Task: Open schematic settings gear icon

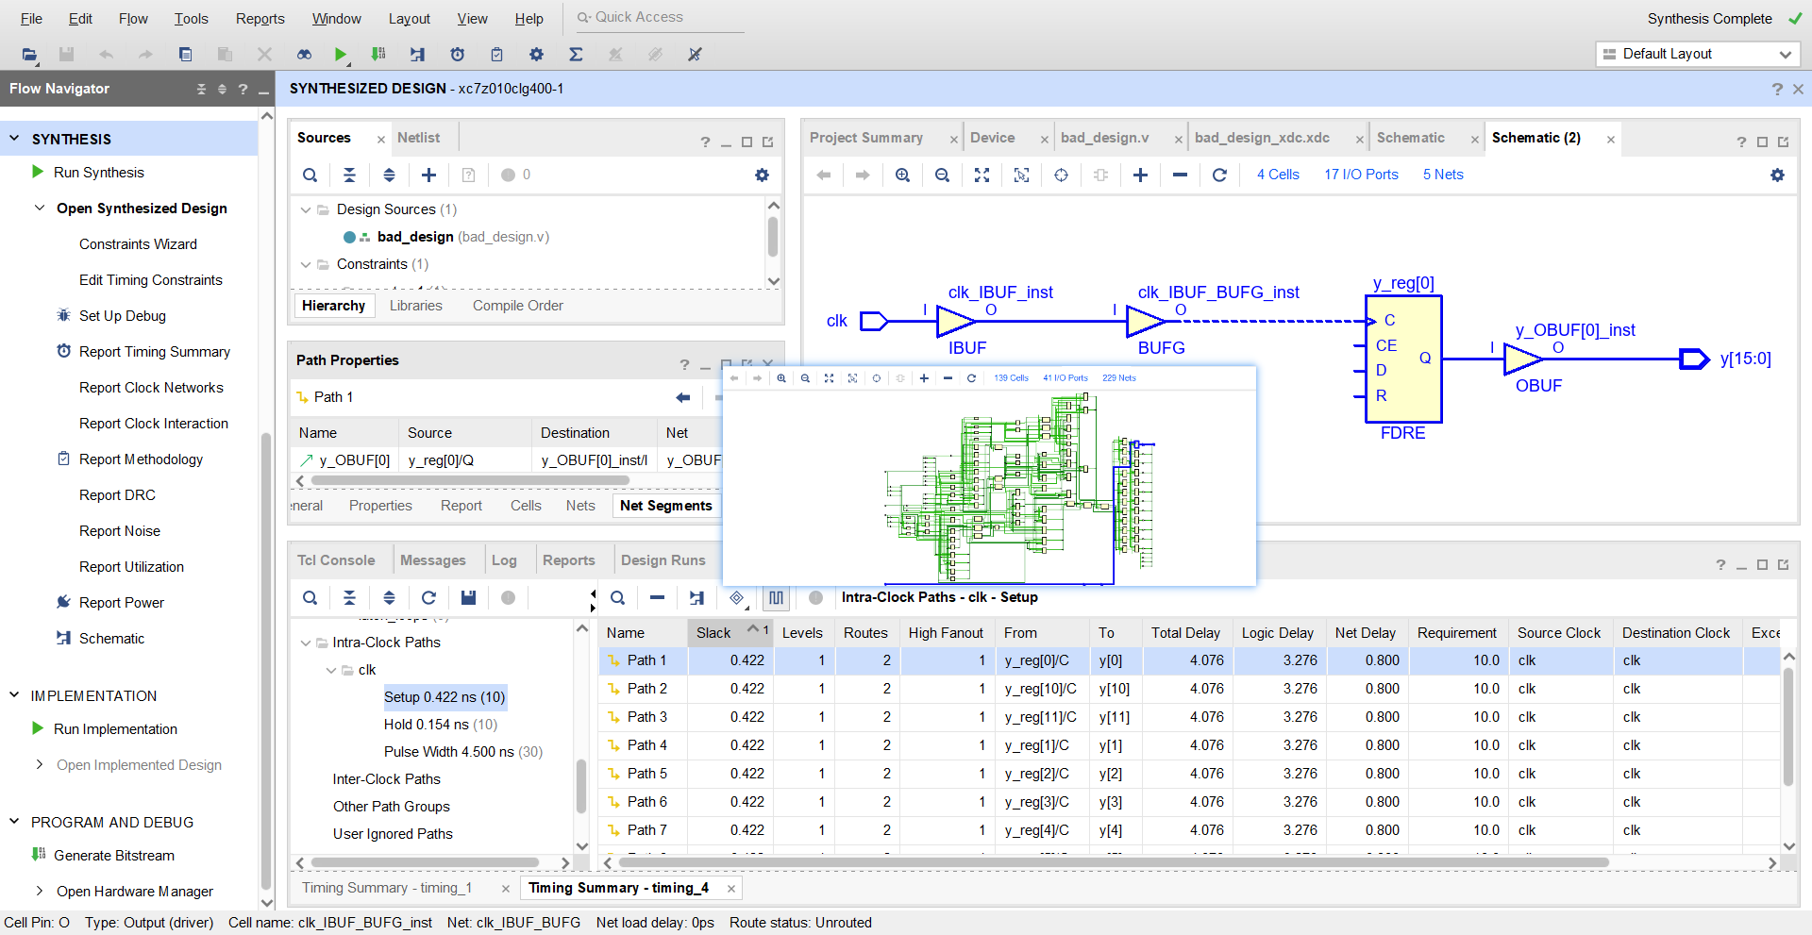Action: pos(1777,175)
